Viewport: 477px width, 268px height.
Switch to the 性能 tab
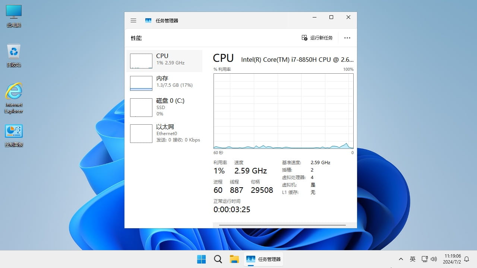tap(136, 38)
